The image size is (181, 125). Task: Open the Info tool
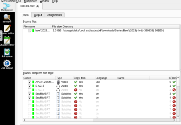point(7,18)
